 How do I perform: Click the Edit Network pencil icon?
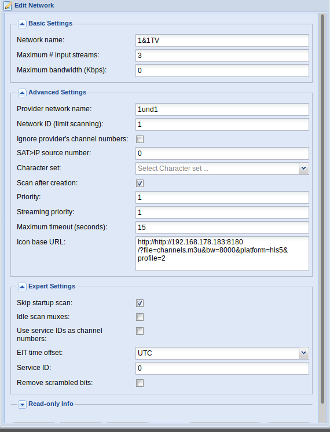[x=8, y=6]
